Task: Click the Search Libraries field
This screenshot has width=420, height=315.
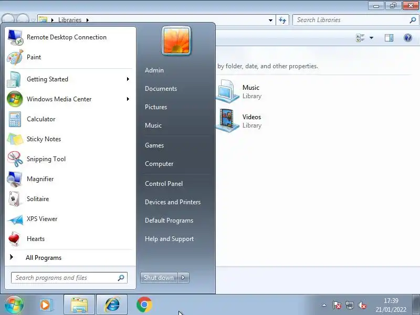Action: (355, 20)
